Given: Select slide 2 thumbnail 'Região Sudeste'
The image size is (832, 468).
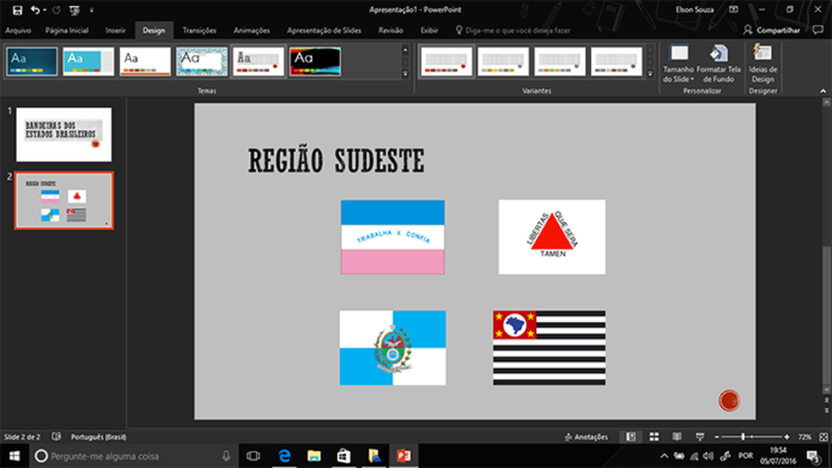Looking at the screenshot, I should [63, 200].
